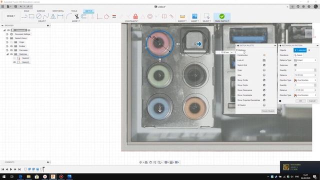
Task: Toggle visibility eye of Canvases folder
Action: [x=11, y=50]
